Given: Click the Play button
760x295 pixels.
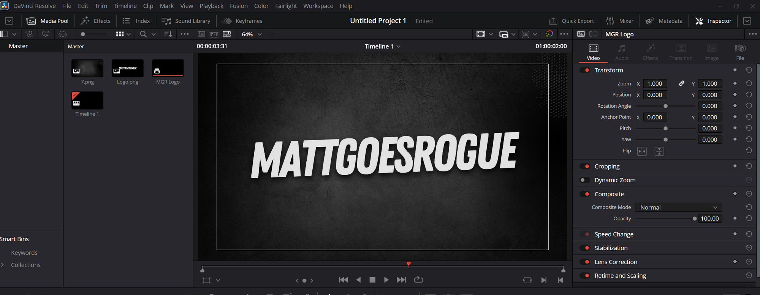Looking at the screenshot, I should (386, 280).
